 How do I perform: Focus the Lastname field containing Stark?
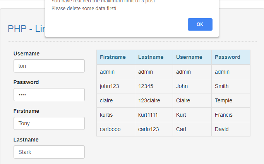pos(49,152)
